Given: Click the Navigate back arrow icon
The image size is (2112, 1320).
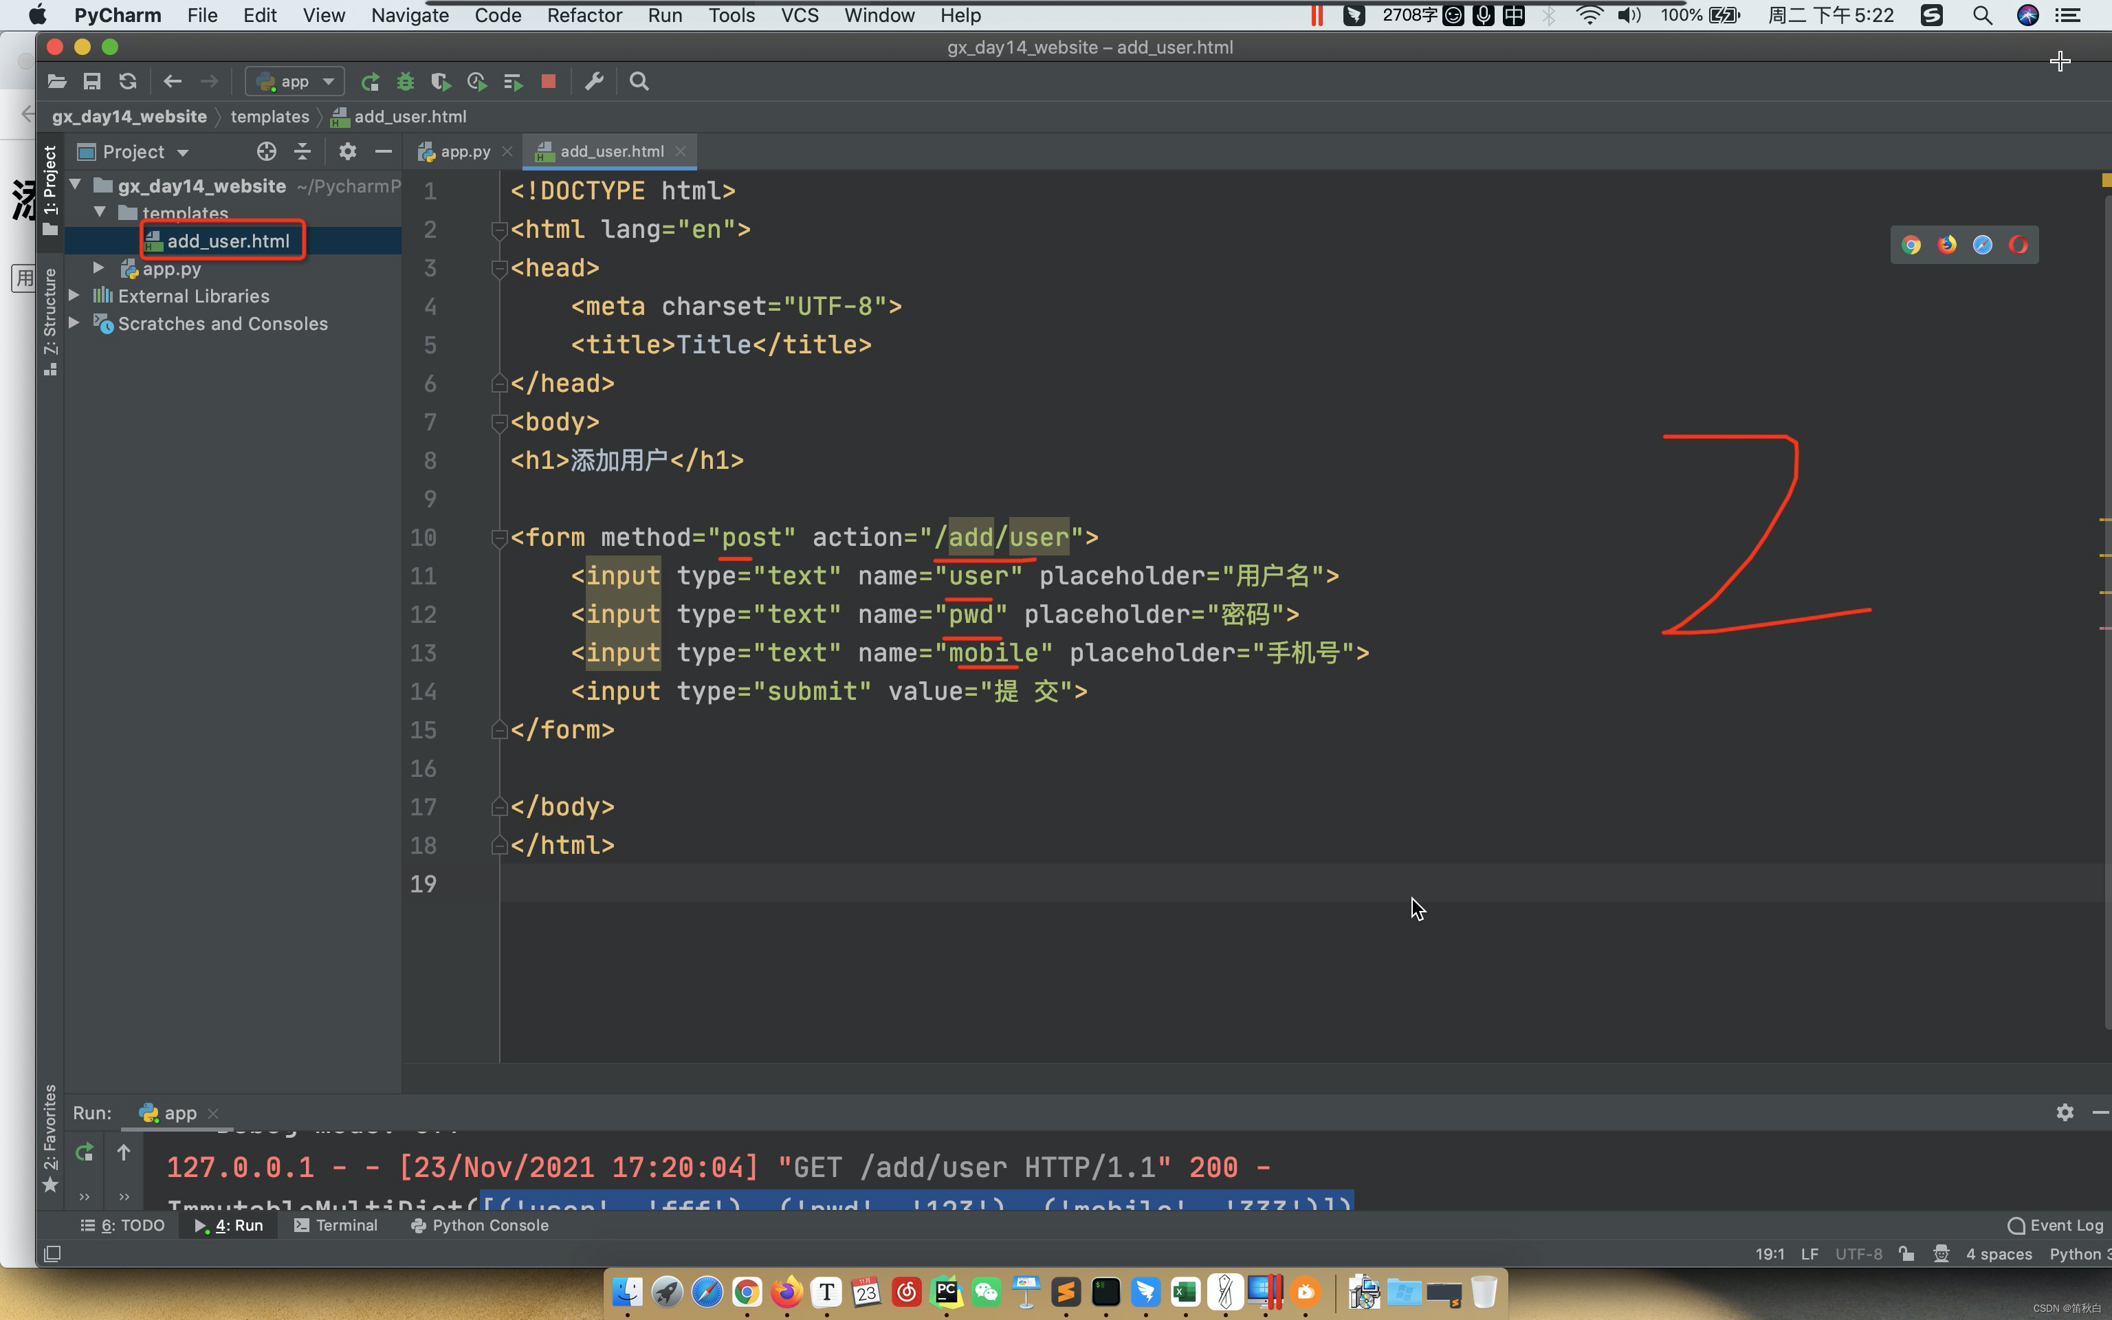Looking at the screenshot, I should tap(172, 80).
